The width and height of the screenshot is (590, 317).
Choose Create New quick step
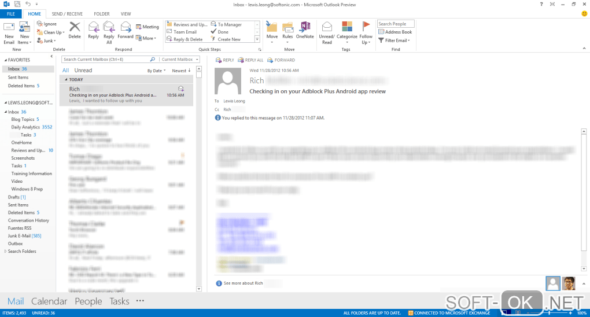pos(226,39)
